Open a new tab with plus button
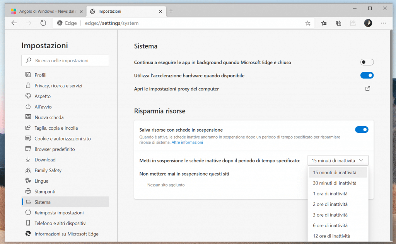 coord(171,11)
